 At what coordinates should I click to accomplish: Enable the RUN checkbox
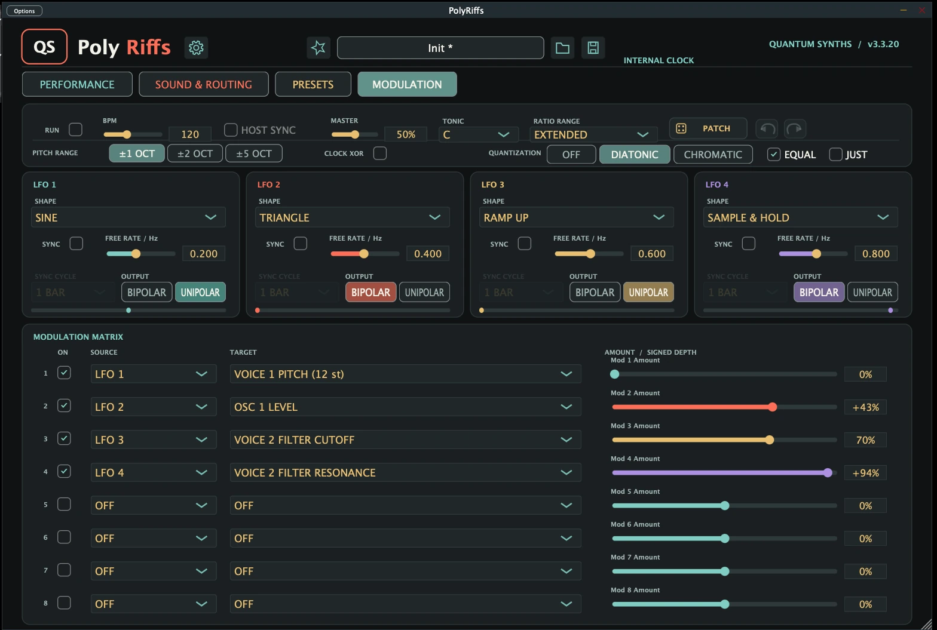click(x=76, y=130)
